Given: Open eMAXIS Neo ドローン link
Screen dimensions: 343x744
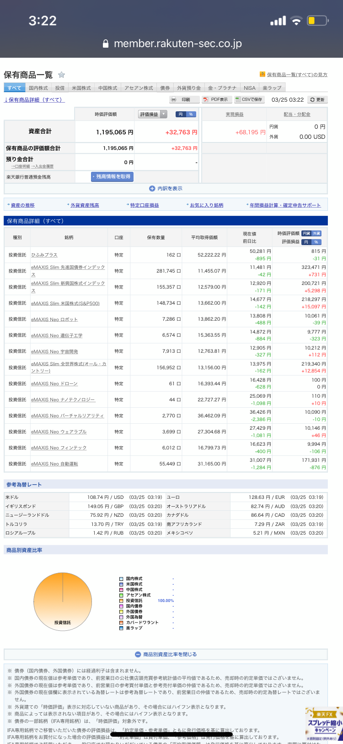Looking at the screenshot, I should tap(54, 383).
